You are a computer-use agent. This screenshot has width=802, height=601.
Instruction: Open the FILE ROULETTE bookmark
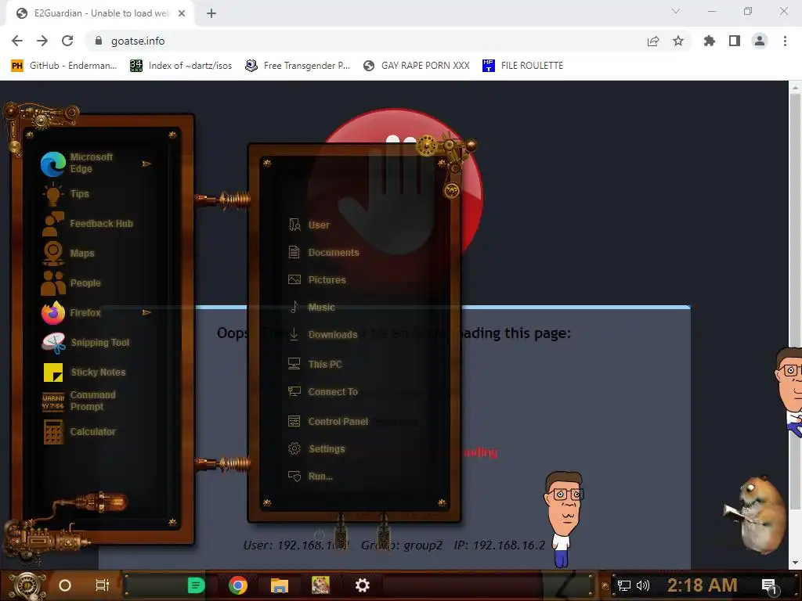click(x=522, y=66)
